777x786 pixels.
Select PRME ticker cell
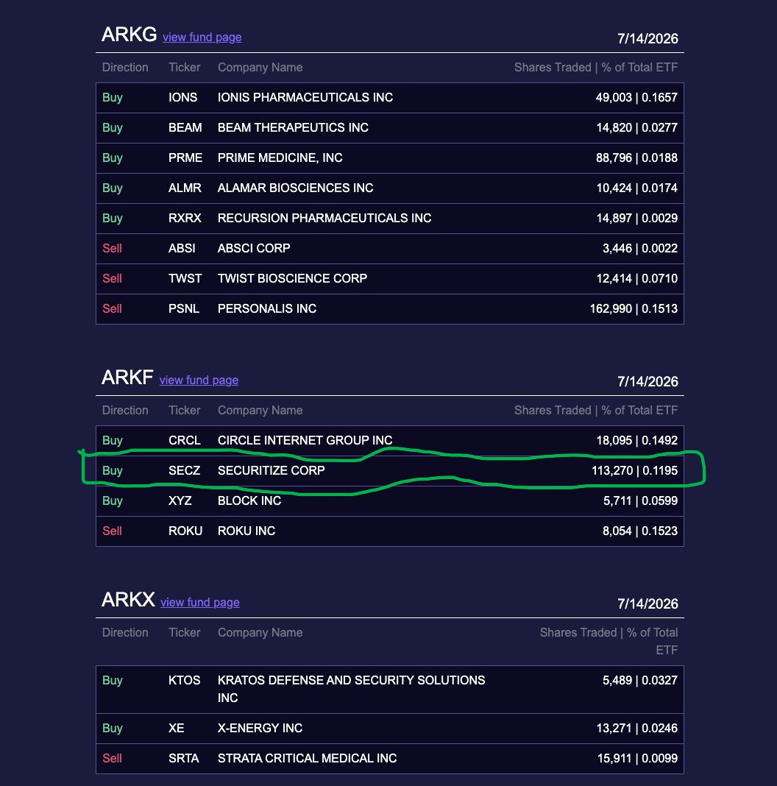pyautogui.click(x=185, y=157)
